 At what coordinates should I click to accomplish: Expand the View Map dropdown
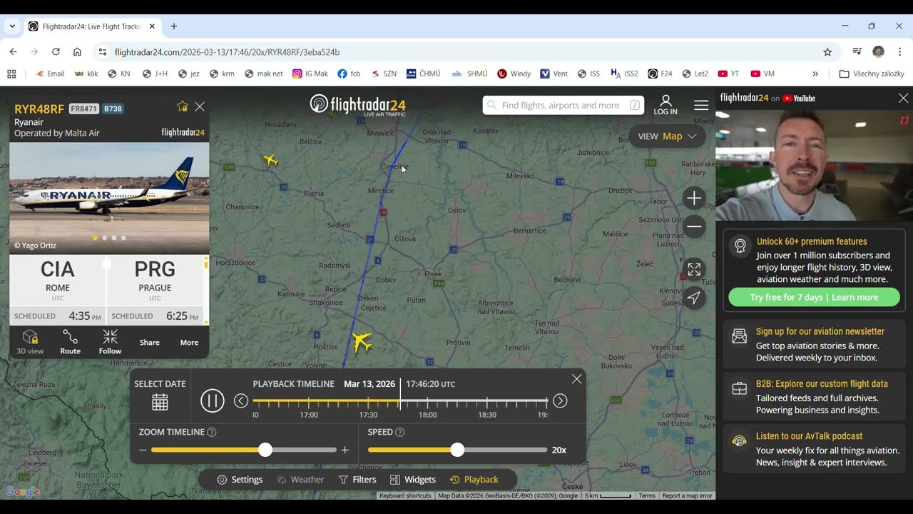[x=668, y=136]
